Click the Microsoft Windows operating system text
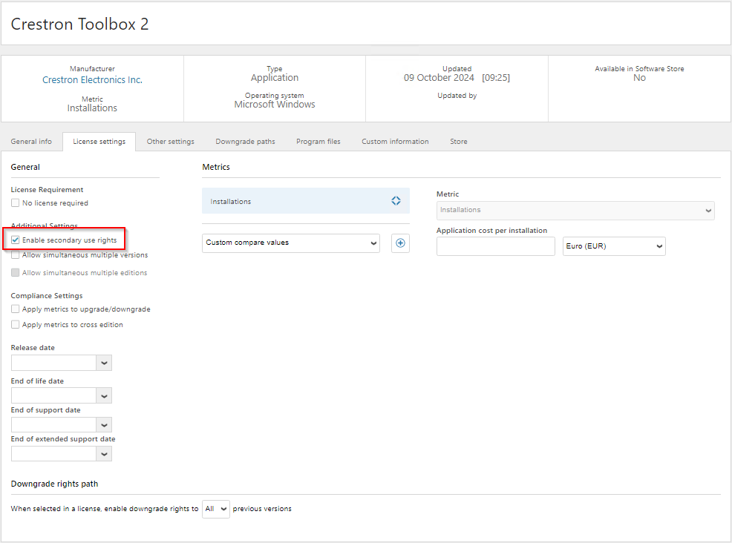 click(x=275, y=104)
